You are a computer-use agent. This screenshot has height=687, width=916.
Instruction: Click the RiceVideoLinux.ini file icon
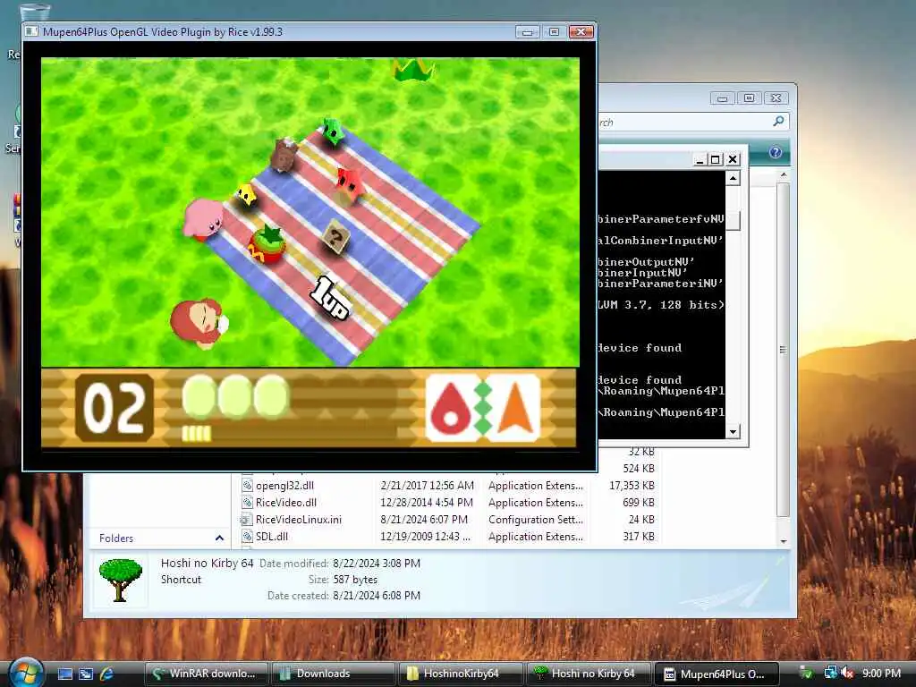click(x=246, y=520)
